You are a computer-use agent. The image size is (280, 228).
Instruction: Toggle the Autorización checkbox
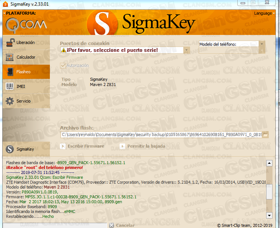point(63,65)
